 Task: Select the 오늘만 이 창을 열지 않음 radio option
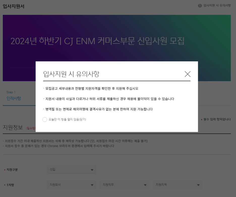coord(45,119)
